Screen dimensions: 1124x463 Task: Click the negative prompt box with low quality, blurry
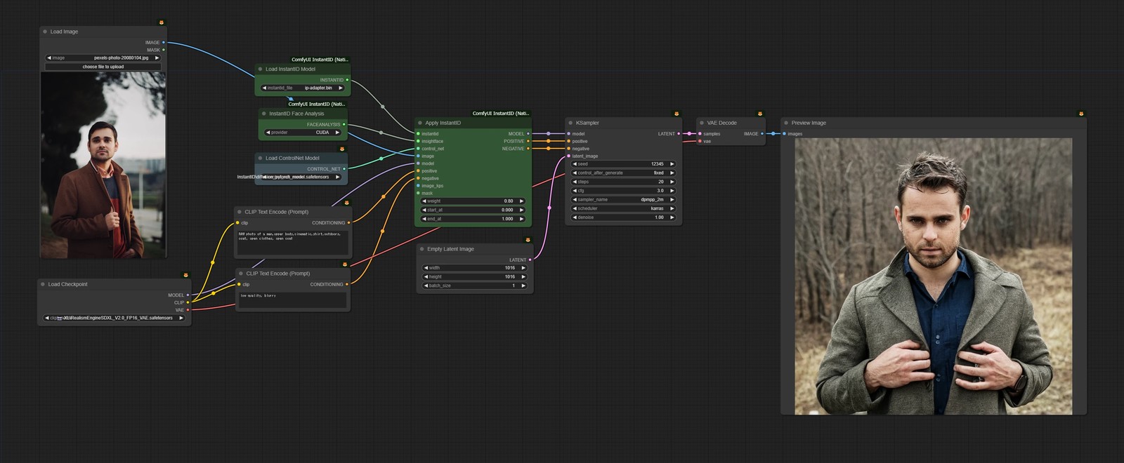coord(292,300)
